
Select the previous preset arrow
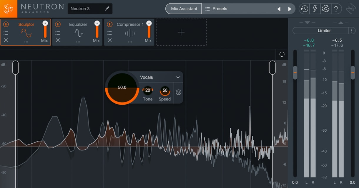tap(279, 9)
